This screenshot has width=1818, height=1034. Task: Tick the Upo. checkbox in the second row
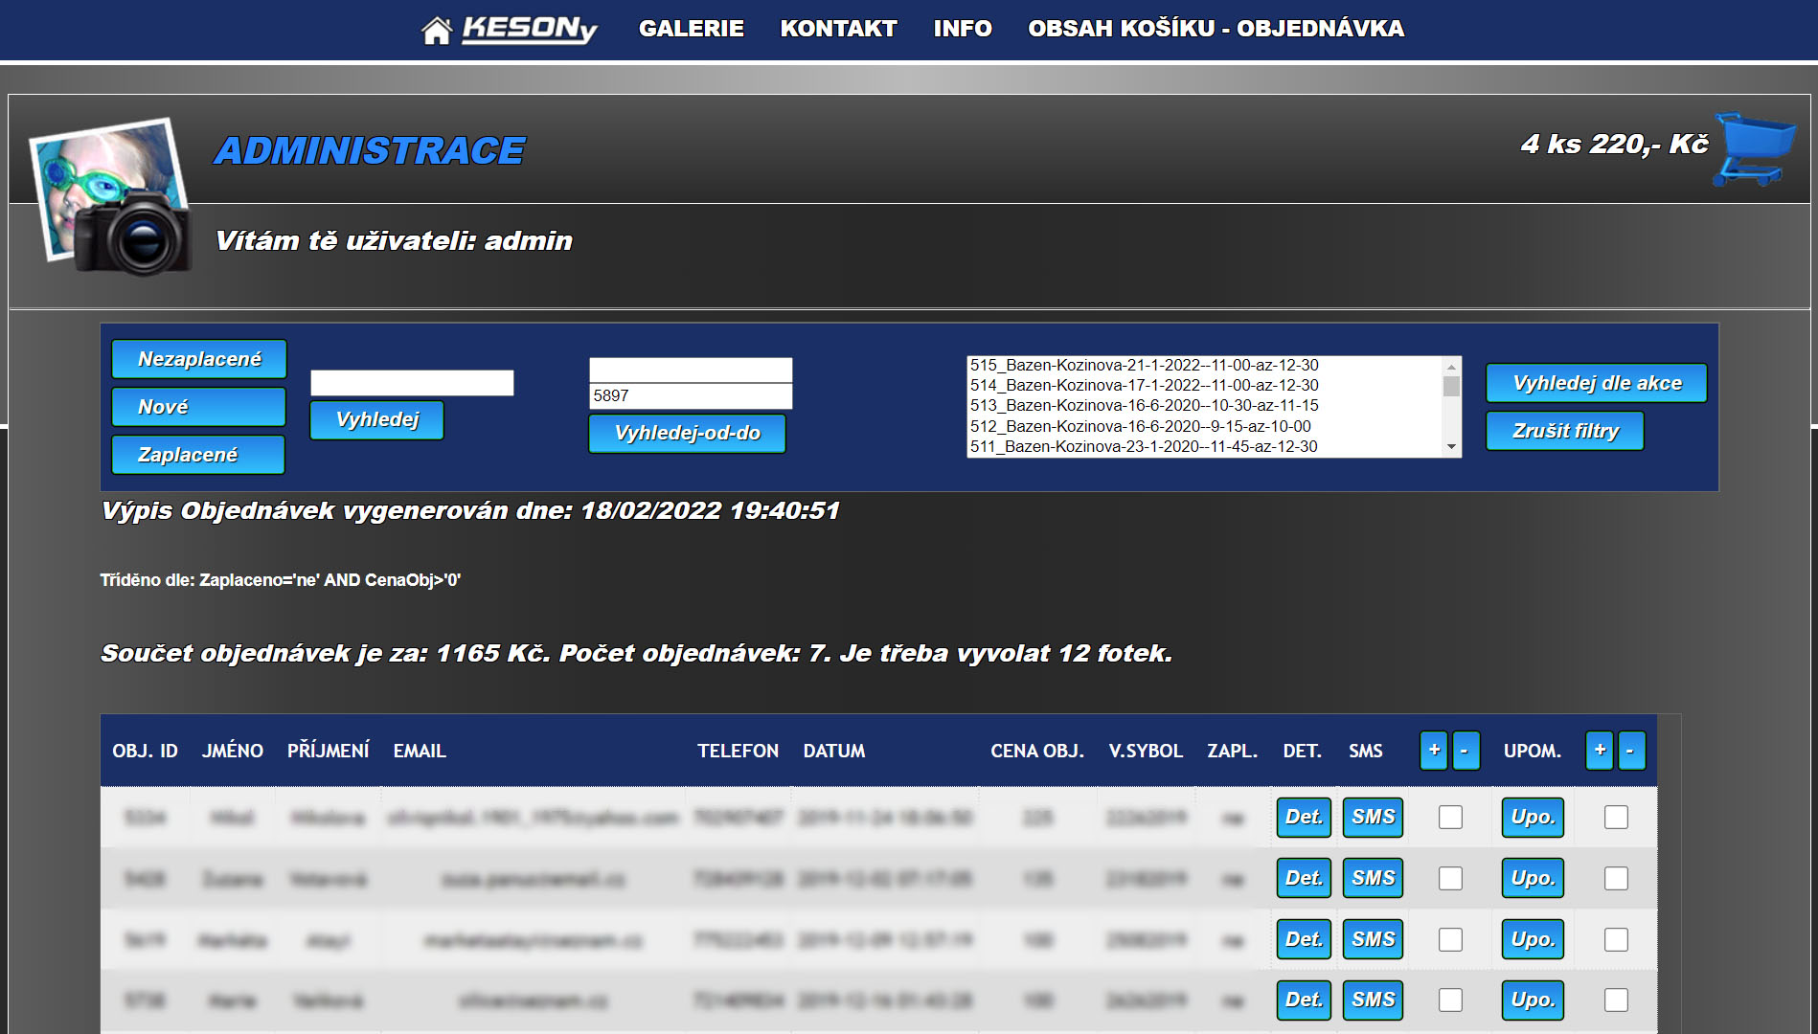click(x=1615, y=878)
